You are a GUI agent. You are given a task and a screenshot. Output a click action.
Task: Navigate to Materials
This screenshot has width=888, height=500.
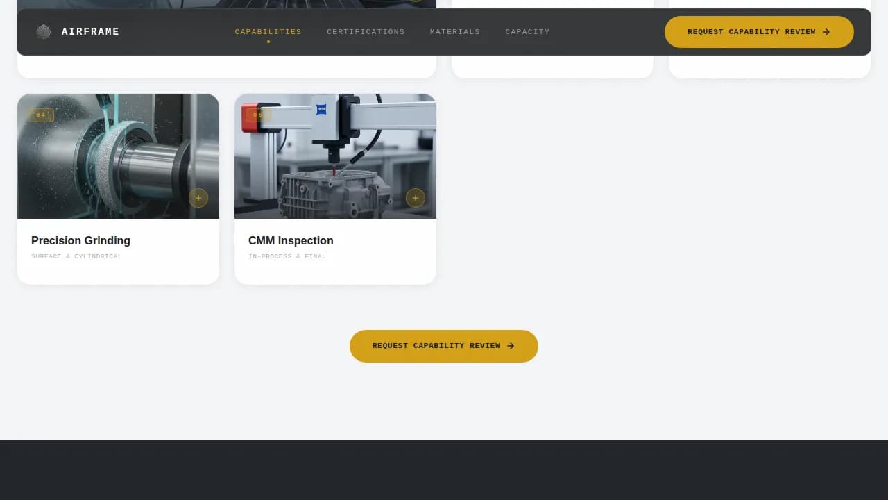coord(455,31)
